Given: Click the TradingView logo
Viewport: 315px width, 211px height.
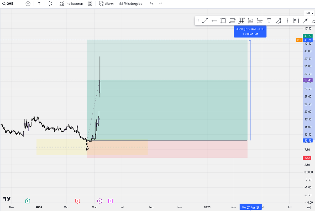Looking at the screenshot, I should (7, 199).
